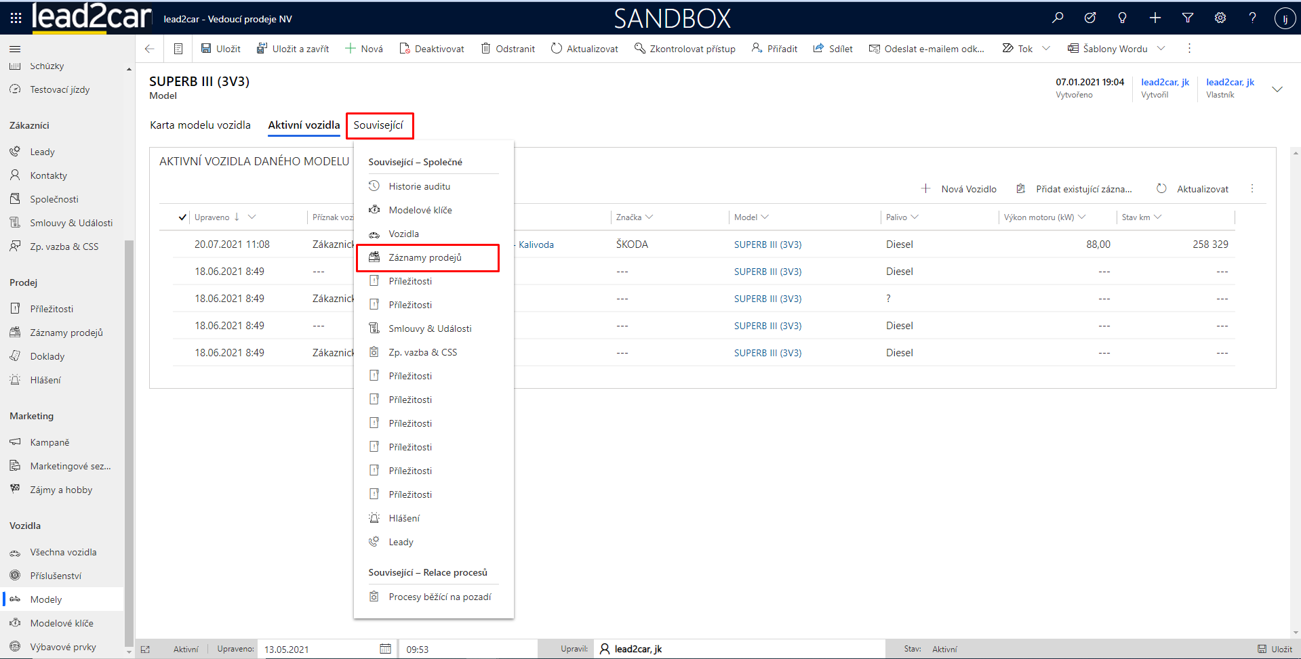Open the settings gear icon
The width and height of the screenshot is (1301, 659).
click(1220, 18)
